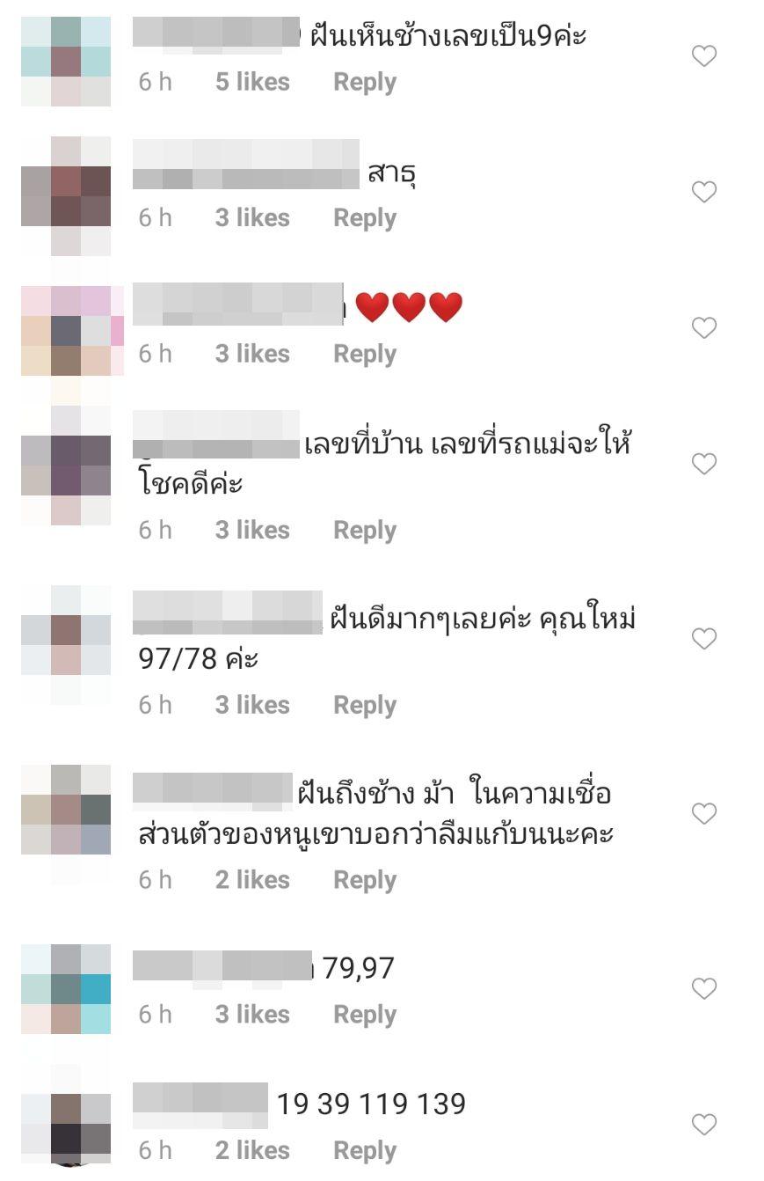Heart the comment mentioning เลขที่บ้าน เลขที่รถ
Screen dimensions: 764x1181
[x=704, y=464]
